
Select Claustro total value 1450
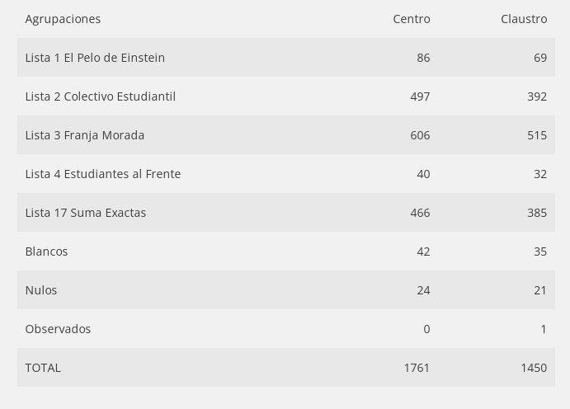pos(534,368)
